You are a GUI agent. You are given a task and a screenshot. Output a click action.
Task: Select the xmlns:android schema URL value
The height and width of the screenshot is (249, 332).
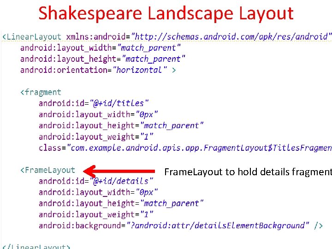point(231,37)
